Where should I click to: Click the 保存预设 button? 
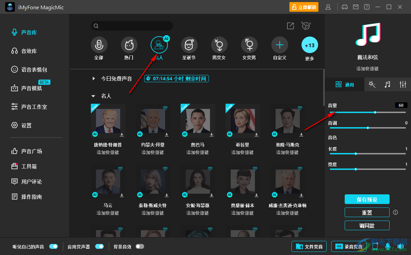tap(367, 199)
